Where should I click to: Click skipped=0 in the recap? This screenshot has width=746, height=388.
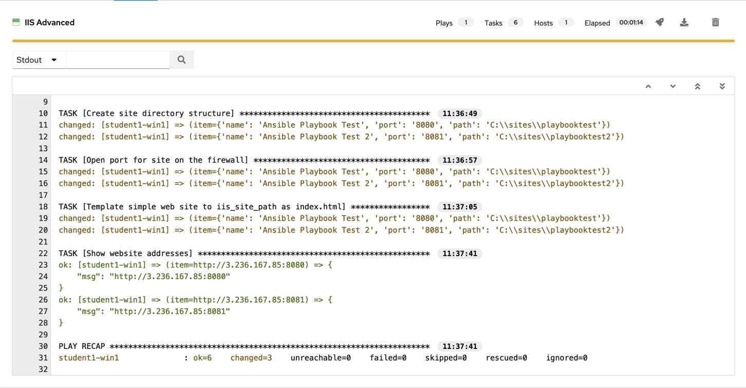pyautogui.click(x=446, y=358)
